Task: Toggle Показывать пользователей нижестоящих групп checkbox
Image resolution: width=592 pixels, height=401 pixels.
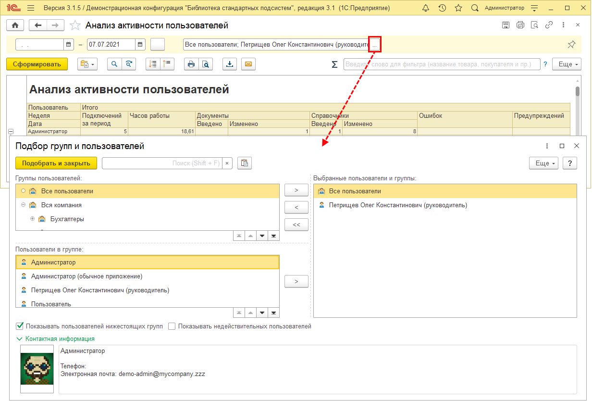Action: pyautogui.click(x=20, y=326)
